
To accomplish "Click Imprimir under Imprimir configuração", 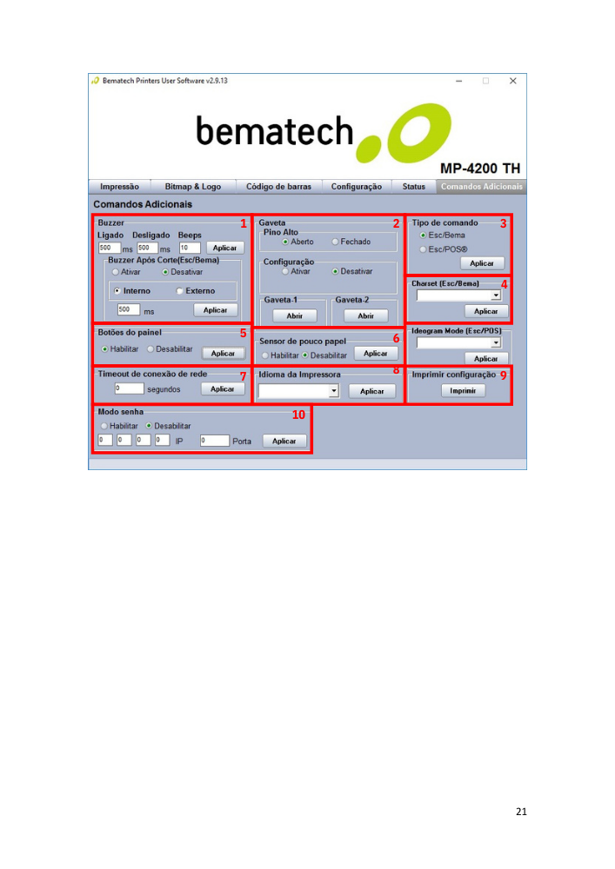I will [463, 391].
